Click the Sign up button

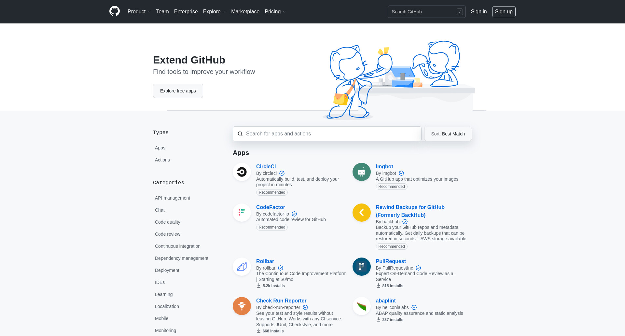(x=504, y=12)
